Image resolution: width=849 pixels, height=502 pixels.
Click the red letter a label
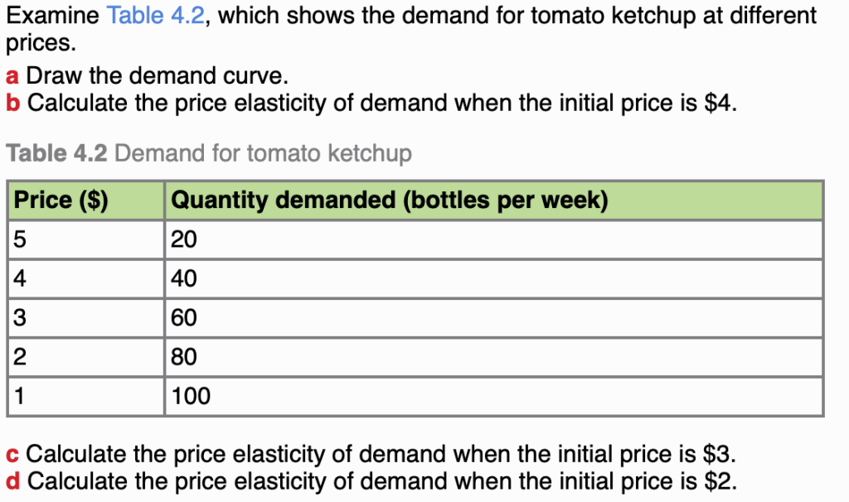[12, 77]
